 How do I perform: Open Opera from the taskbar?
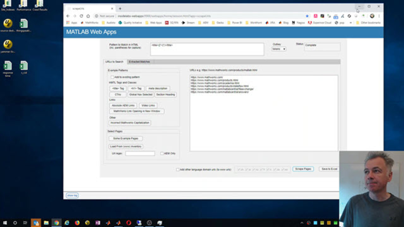[128, 223]
